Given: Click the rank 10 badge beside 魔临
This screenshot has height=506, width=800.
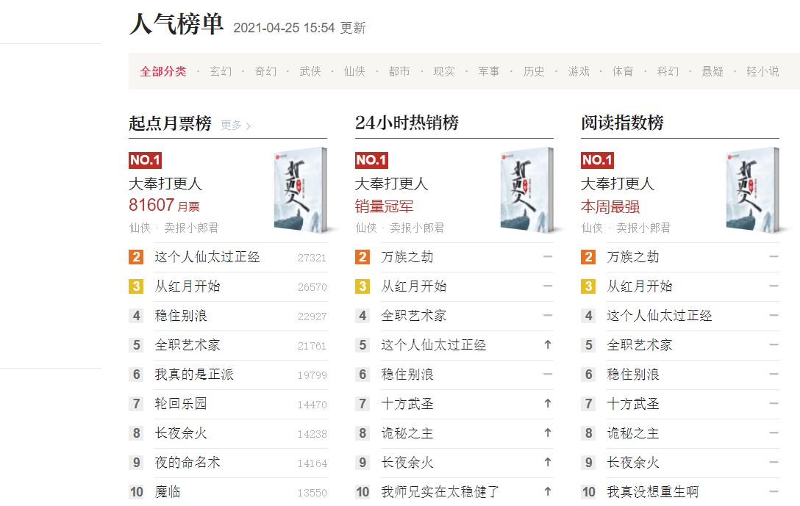Looking at the screenshot, I should point(137,491).
